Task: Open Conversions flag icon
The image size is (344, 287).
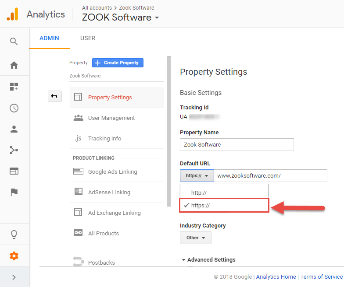Action: tap(14, 192)
